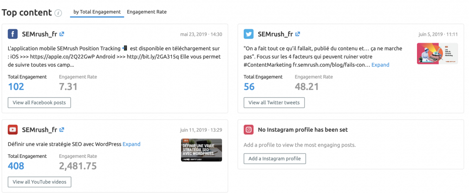Click View all Twitter tweets button
This screenshot has width=469, height=193.
[x=274, y=103]
